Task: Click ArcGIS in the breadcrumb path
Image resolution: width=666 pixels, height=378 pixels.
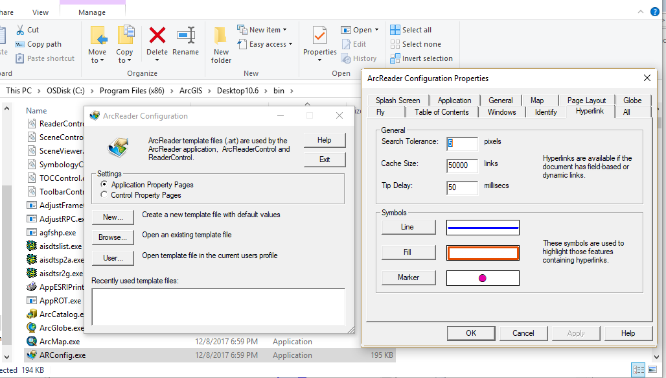Action: 190,91
